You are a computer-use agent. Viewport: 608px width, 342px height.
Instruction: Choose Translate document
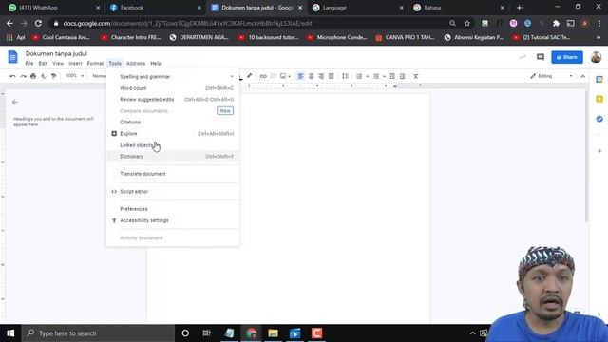(173, 174)
